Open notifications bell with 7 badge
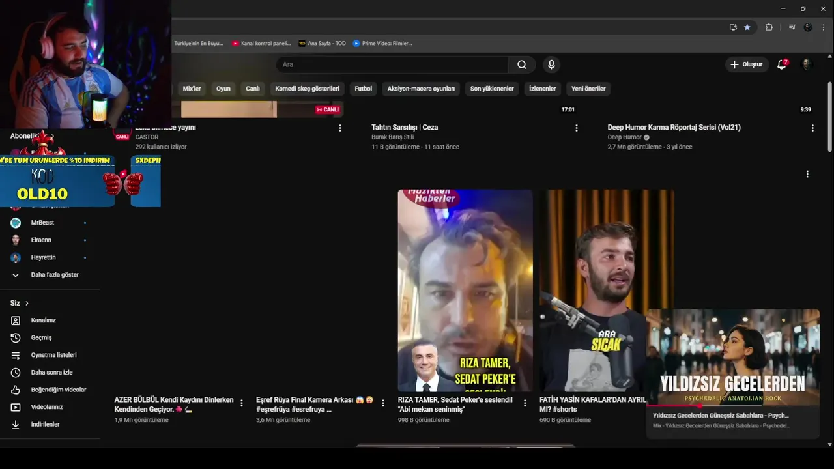The width and height of the screenshot is (834, 469). [782, 64]
